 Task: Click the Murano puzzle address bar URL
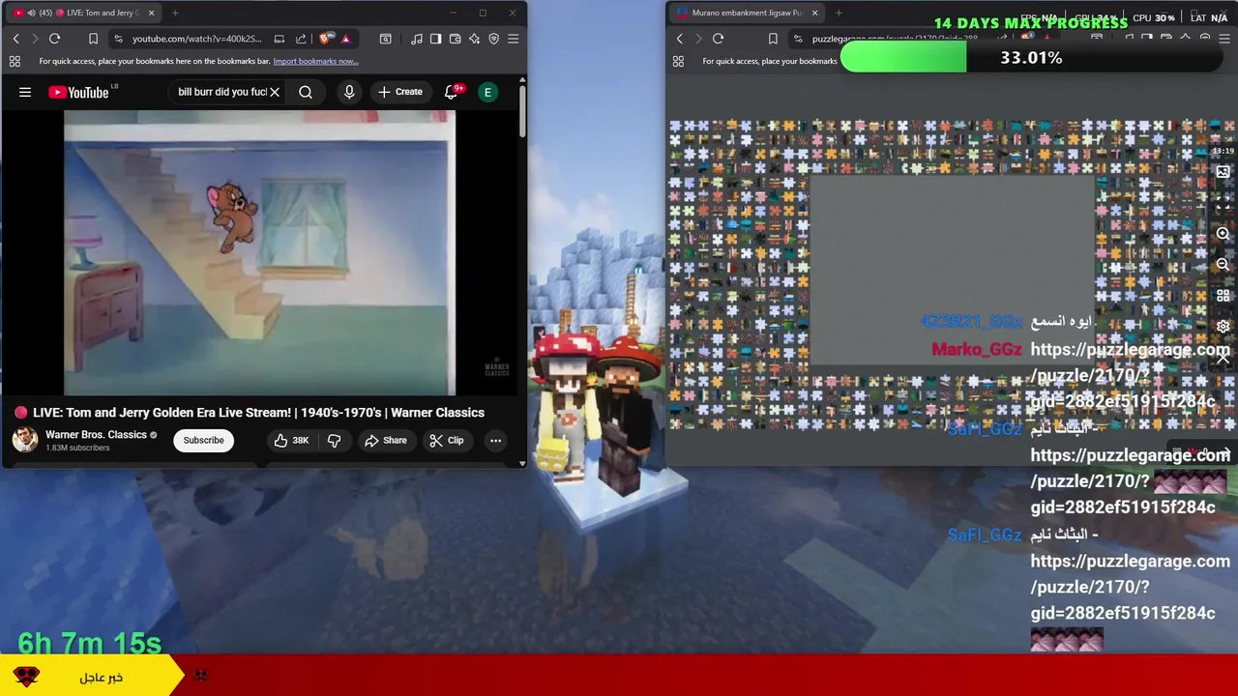click(896, 39)
